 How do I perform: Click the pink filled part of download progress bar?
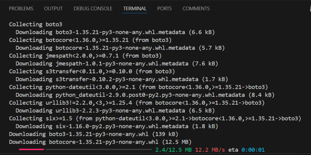tap(31, 149)
